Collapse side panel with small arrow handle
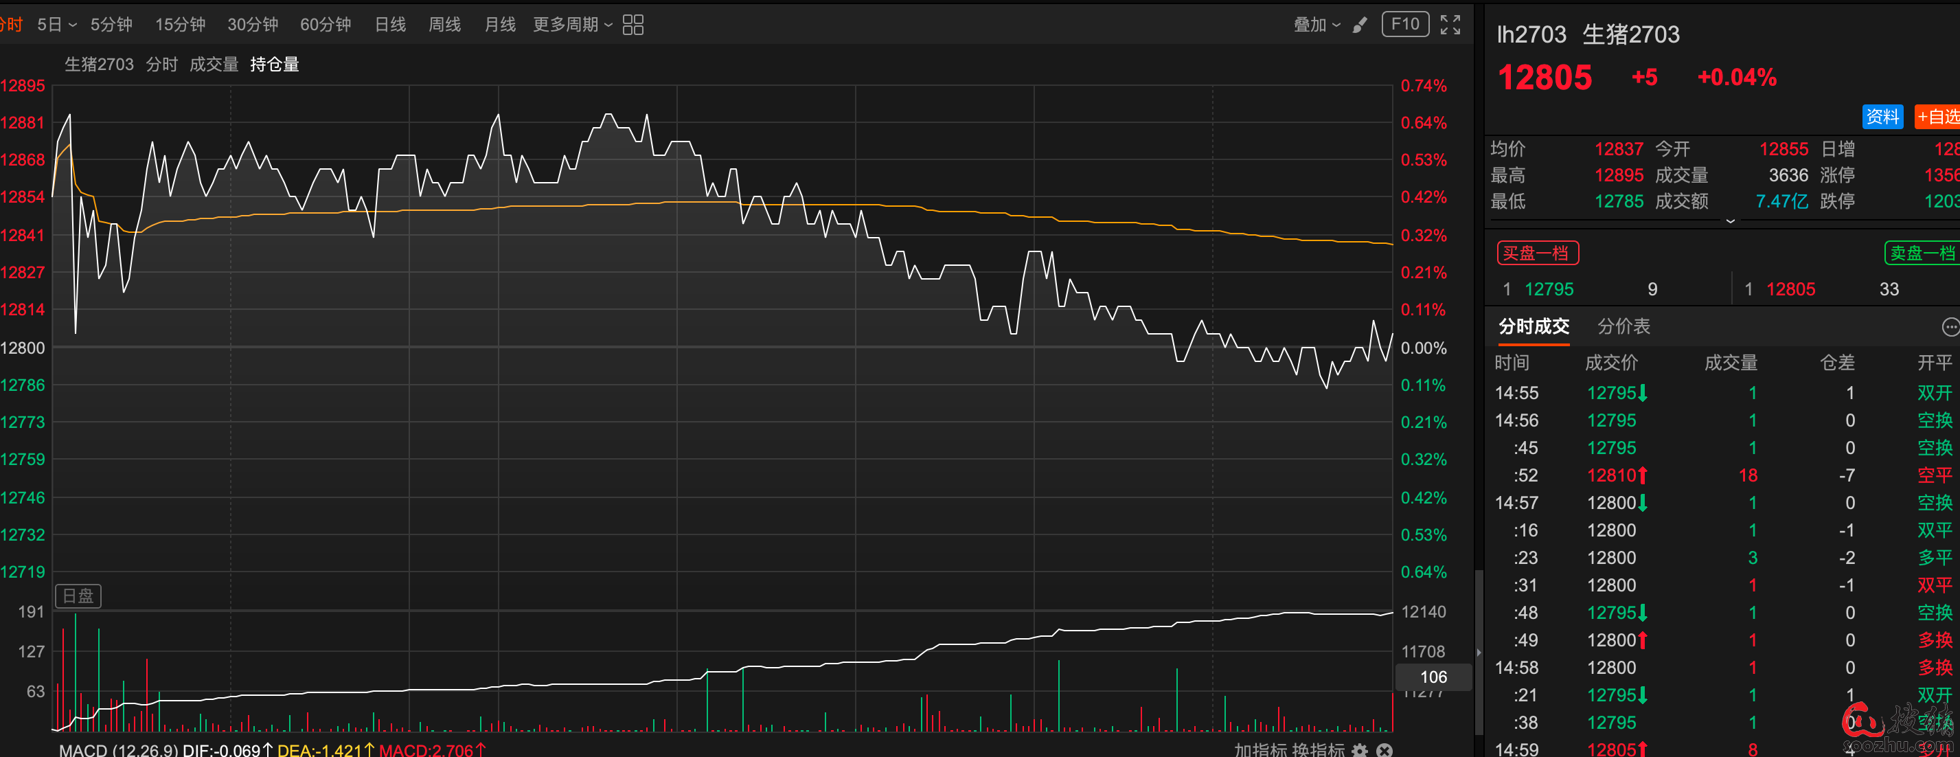This screenshot has height=757, width=1960. pos(1479,653)
